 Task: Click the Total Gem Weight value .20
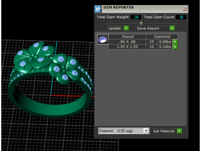pyautogui.click(x=136, y=17)
